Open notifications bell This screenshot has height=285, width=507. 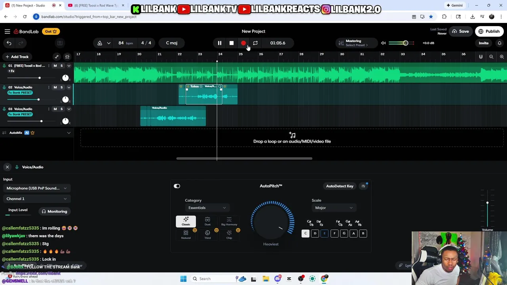point(499,43)
